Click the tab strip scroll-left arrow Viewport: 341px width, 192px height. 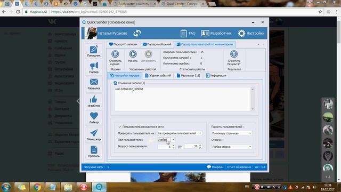(x=258, y=44)
